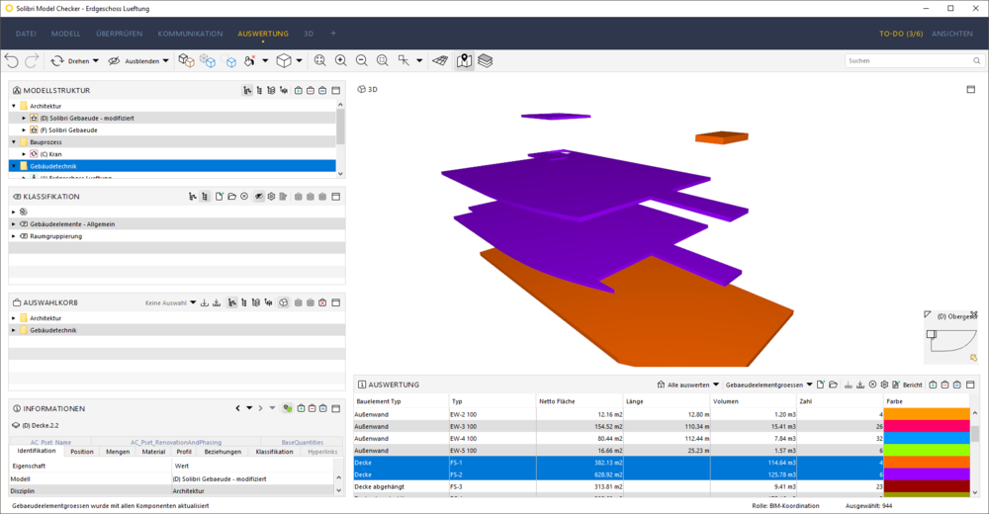Click the zoom out magnifier icon
Screen dimensions: 989x514
361,60
